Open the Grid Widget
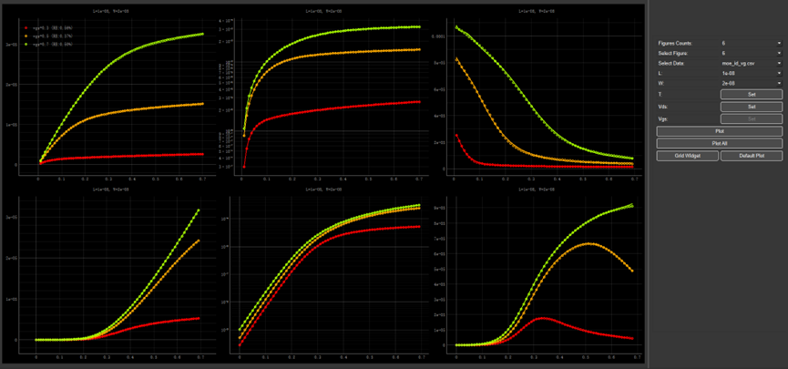 pyautogui.click(x=687, y=156)
